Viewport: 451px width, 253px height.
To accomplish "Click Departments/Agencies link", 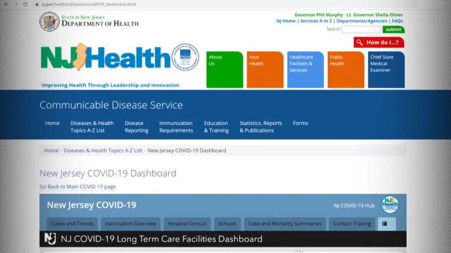I will coord(362,21).
